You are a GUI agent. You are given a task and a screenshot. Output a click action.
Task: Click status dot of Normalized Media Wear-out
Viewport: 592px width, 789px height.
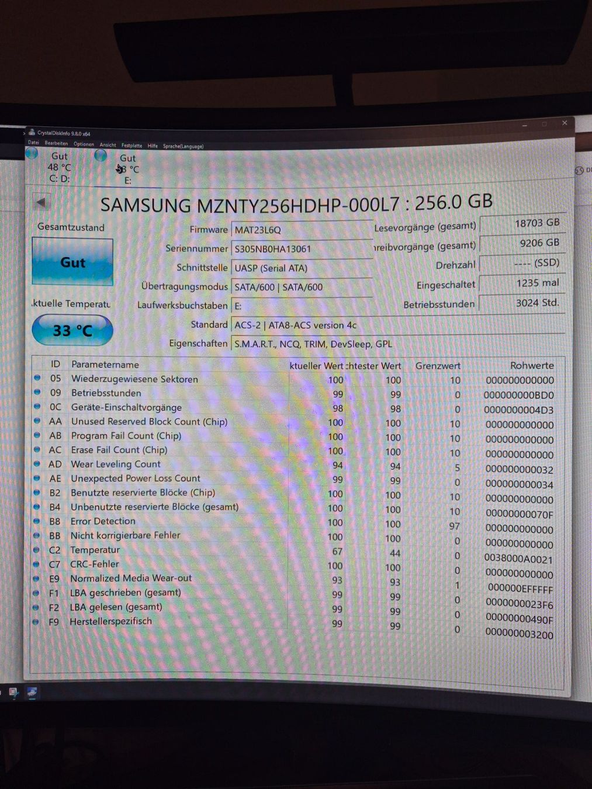(x=36, y=579)
